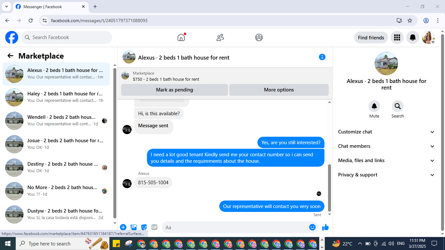The image size is (445, 250).
Task: Open the Windows Start menu
Action: (x=7, y=243)
